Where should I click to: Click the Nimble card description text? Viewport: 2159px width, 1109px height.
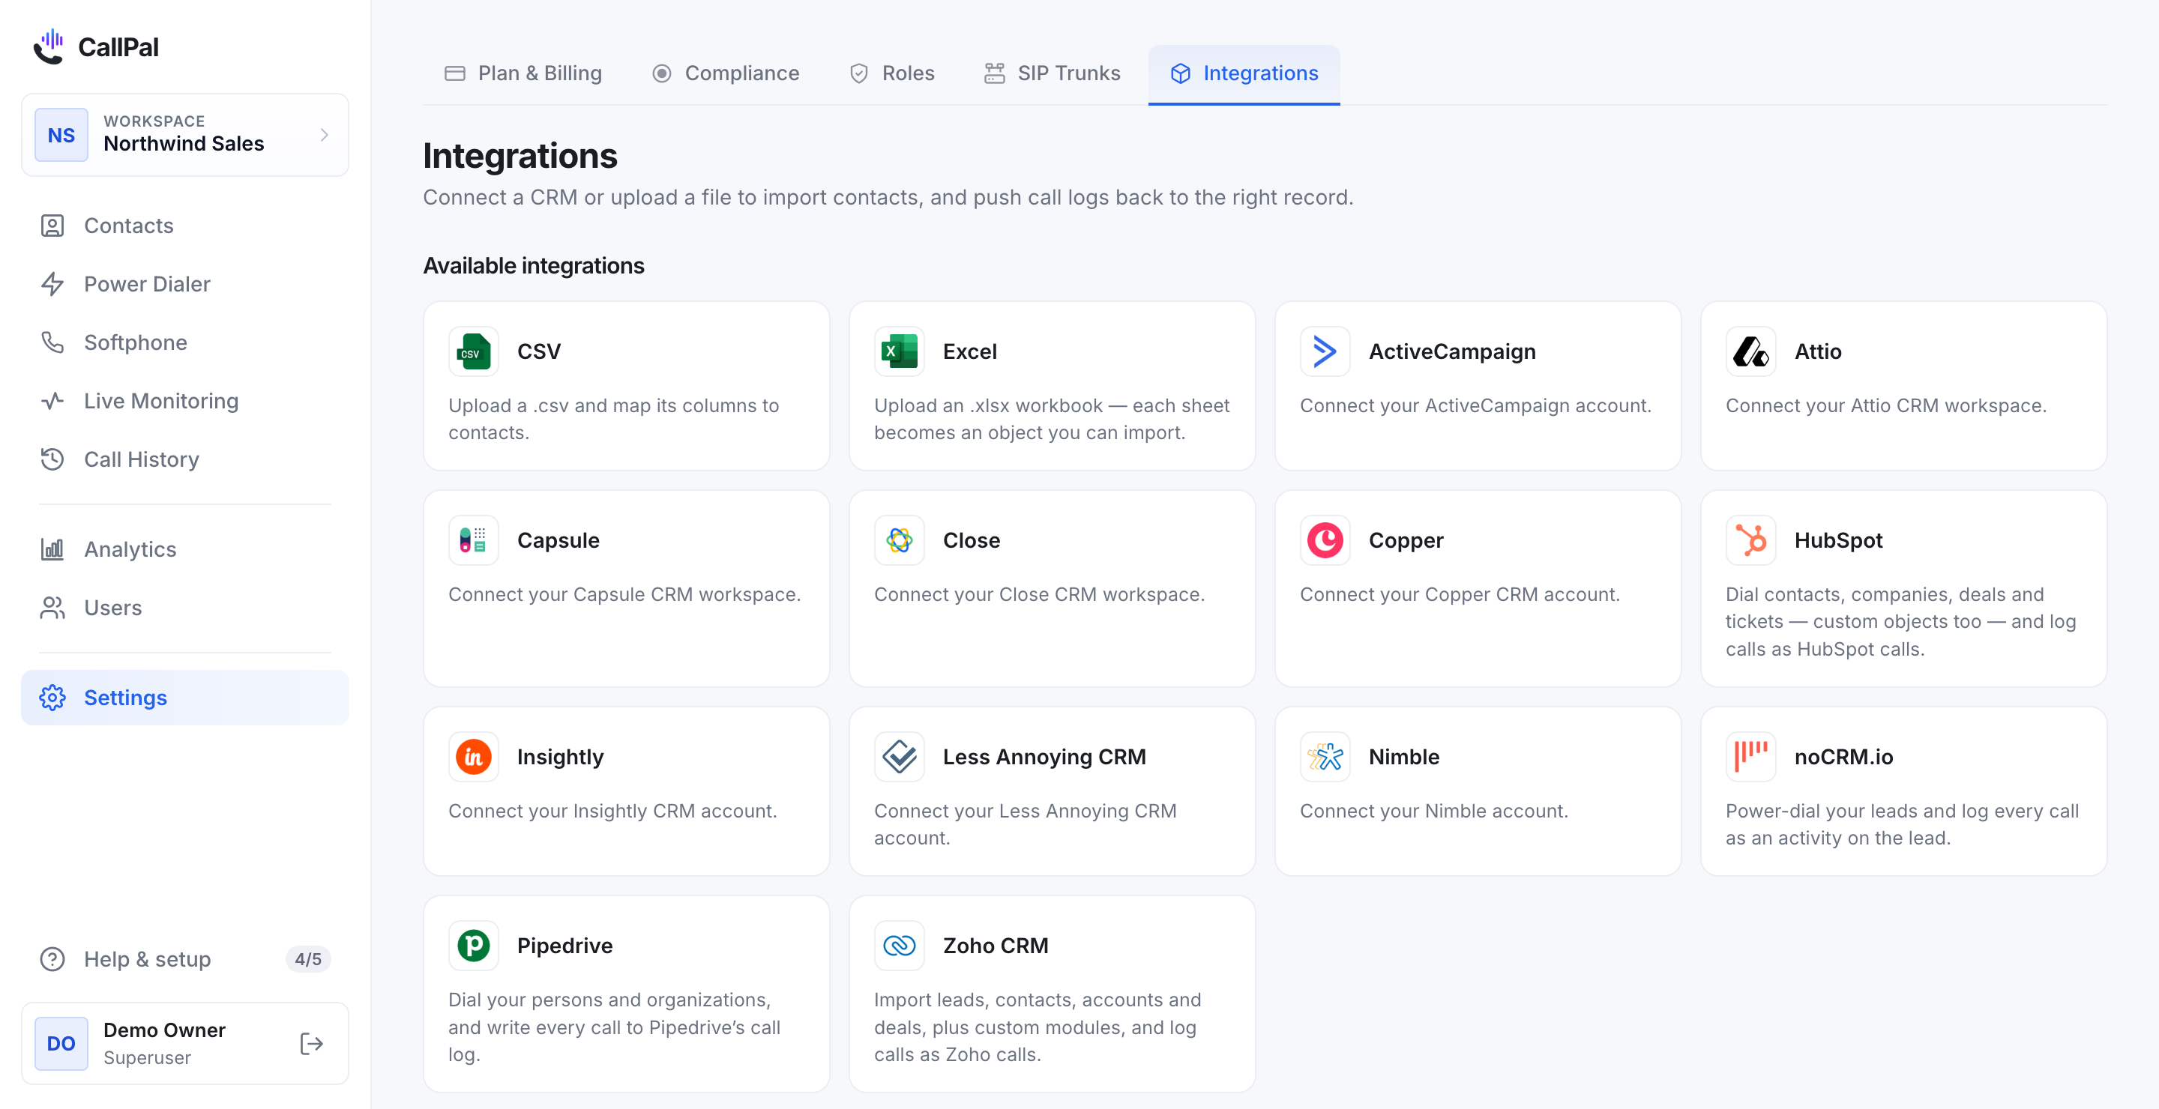[1434, 811]
